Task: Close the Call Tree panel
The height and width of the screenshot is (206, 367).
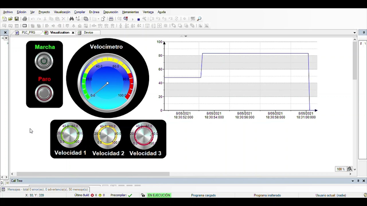Action: click(x=364, y=181)
